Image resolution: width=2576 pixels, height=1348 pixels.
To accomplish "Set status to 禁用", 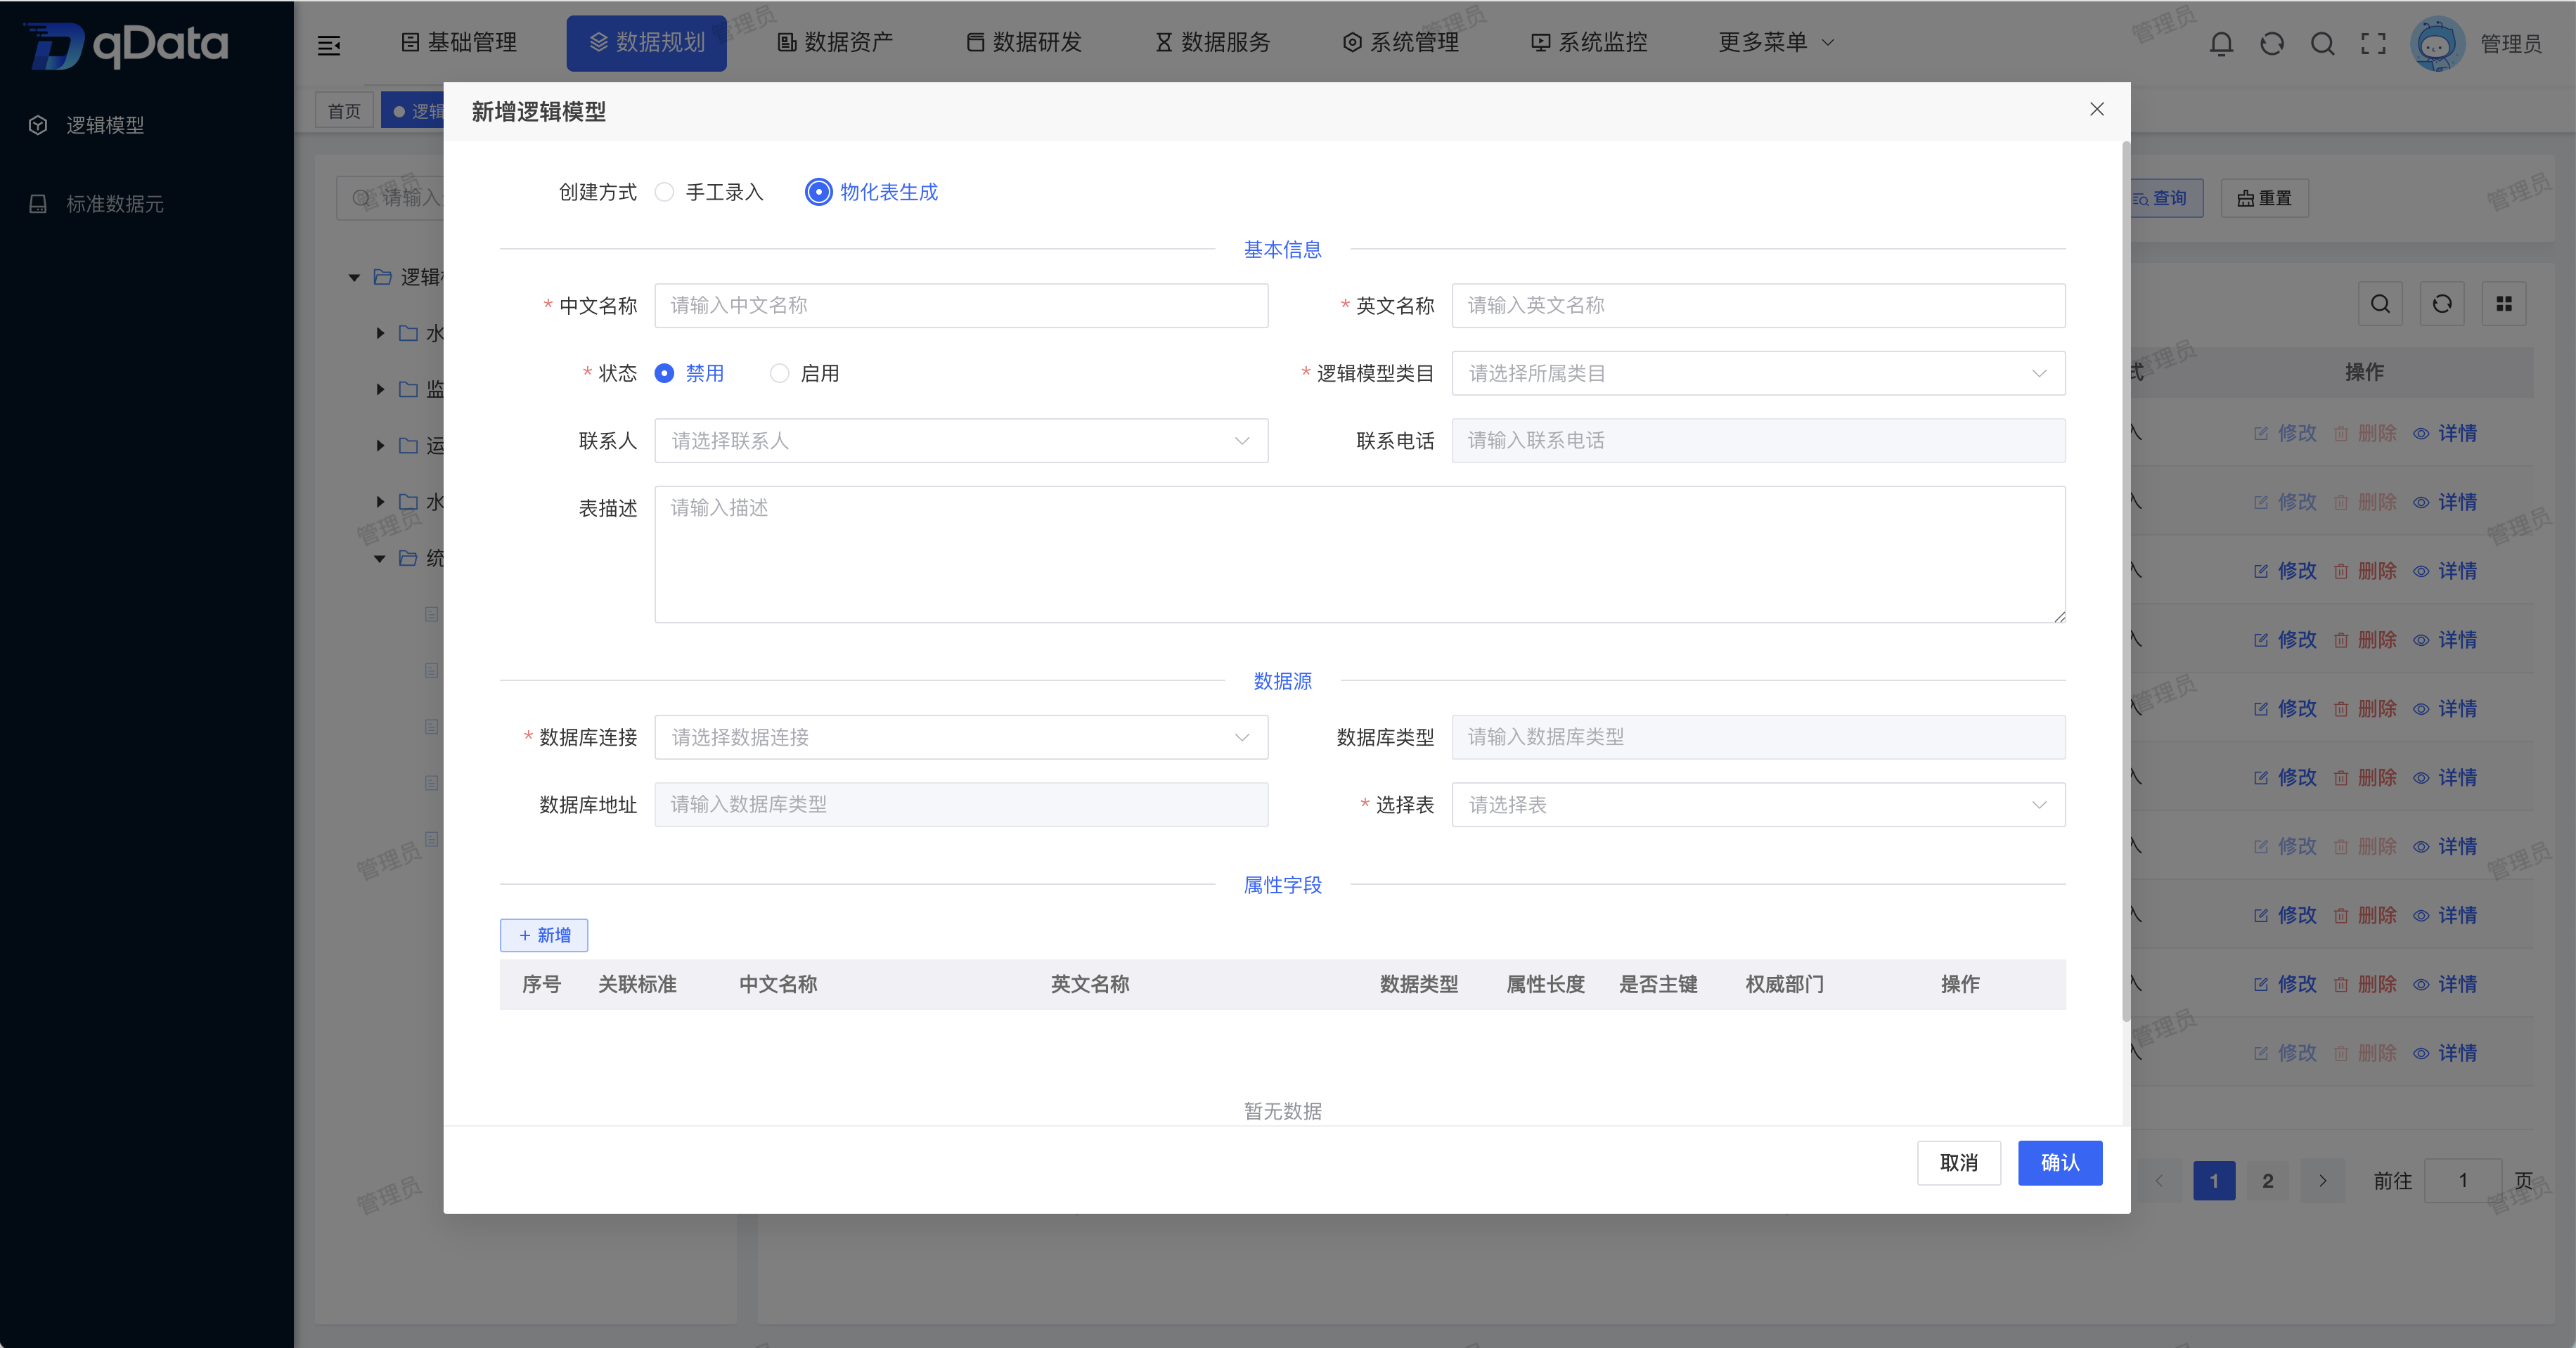I will [x=689, y=373].
